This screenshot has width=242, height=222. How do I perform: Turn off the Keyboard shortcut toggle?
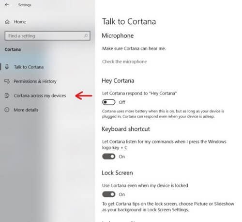point(109,157)
